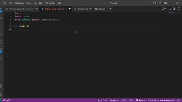Open the Accounts icon in the activity bar
Image resolution: width=182 pixels, height=102 pixels.
point(1,86)
